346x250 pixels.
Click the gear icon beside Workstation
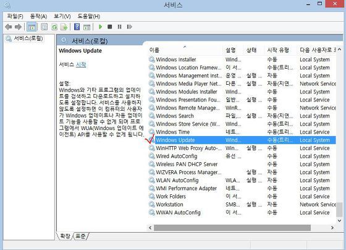click(x=151, y=204)
